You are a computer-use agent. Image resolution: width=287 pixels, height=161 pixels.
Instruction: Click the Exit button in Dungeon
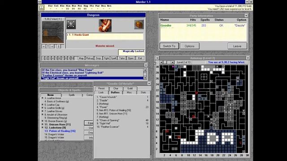(140, 58)
